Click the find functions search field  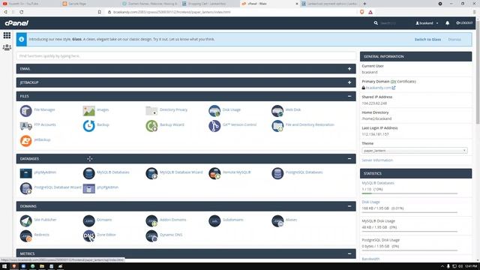186,56
